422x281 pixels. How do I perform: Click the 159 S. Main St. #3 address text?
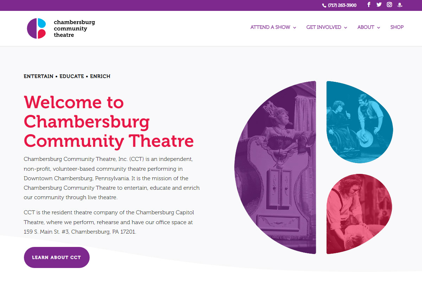(x=80, y=232)
